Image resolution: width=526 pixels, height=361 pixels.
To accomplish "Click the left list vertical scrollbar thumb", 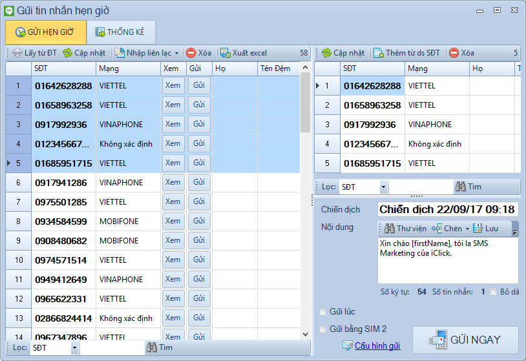I will 305,102.
